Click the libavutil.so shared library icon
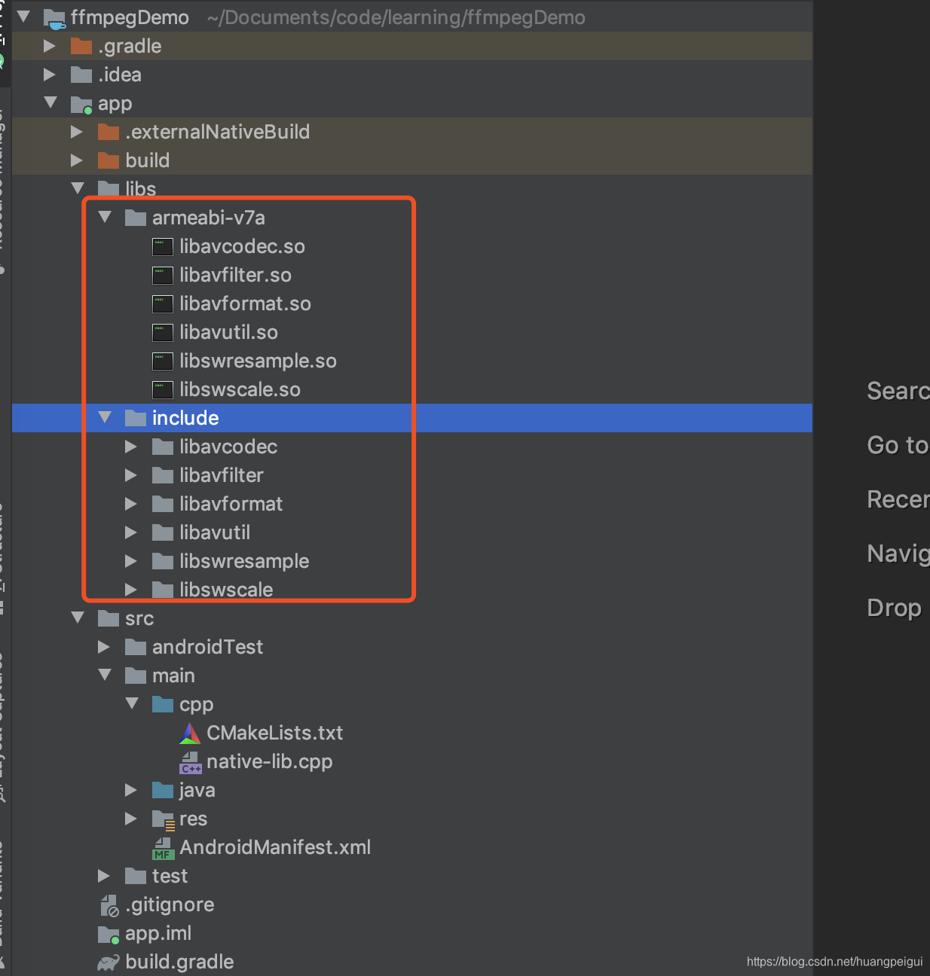Screen dimensions: 930x976 (x=162, y=332)
